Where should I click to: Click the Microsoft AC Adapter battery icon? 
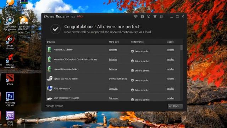coord(50,50)
